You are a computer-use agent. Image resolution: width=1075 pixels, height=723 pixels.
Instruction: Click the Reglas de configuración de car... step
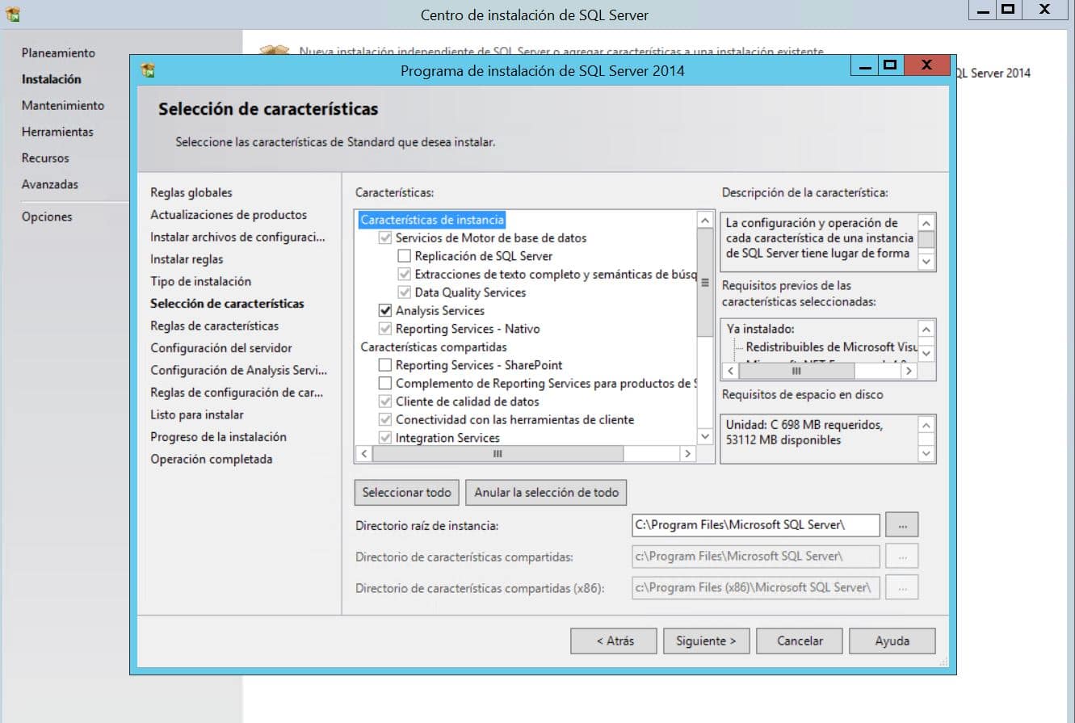[x=237, y=393]
